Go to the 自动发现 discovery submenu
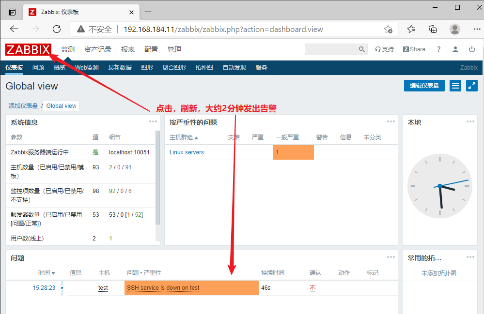 (x=234, y=67)
